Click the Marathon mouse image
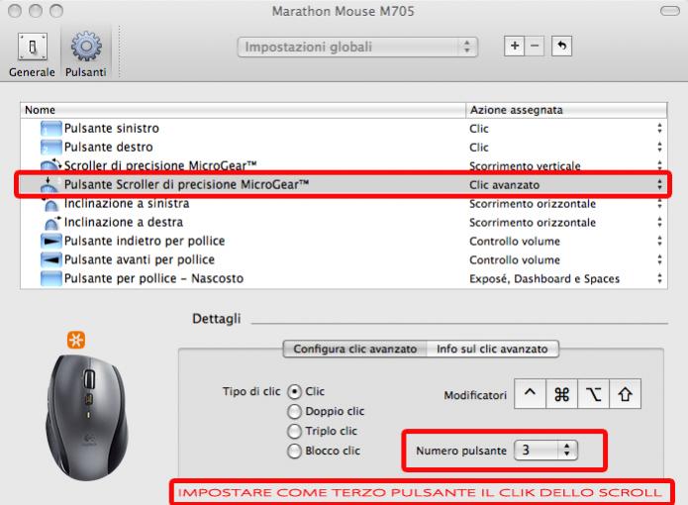This screenshot has height=505, width=688. coord(87,417)
